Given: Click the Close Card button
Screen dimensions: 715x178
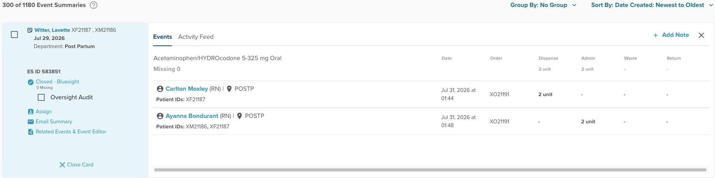Looking at the screenshot, I should 77,164.
